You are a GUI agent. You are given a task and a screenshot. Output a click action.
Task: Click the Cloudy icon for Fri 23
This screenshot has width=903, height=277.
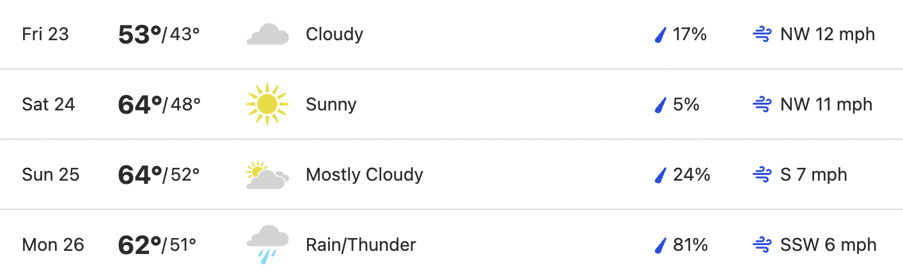point(267,34)
